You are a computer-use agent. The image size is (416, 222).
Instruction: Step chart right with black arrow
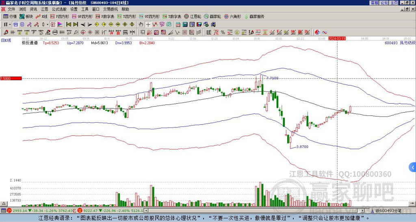pos(90,25)
